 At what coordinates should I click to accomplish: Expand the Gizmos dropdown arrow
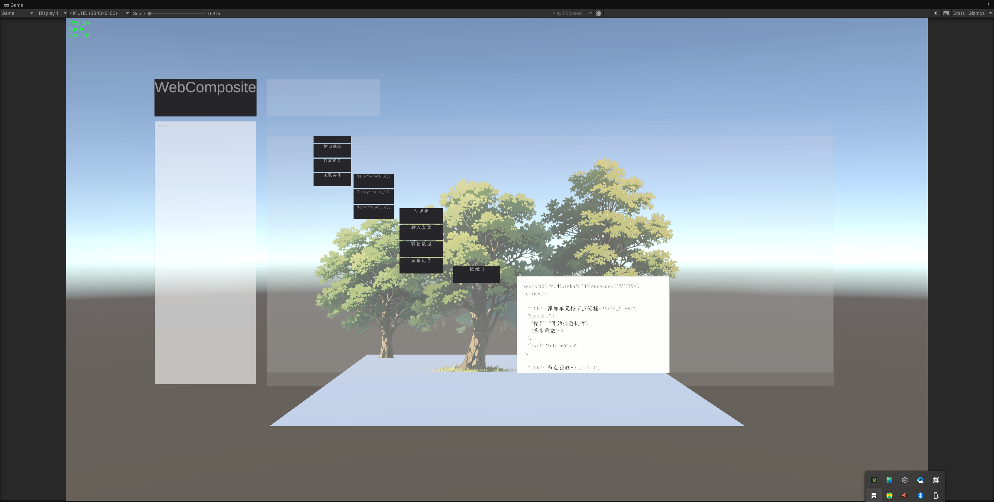[x=990, y=13]
